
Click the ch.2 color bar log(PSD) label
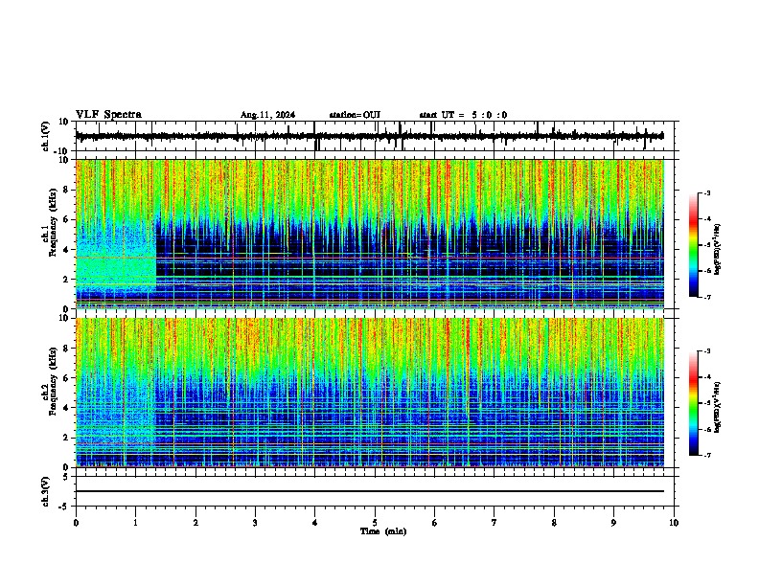coord(717,407)
